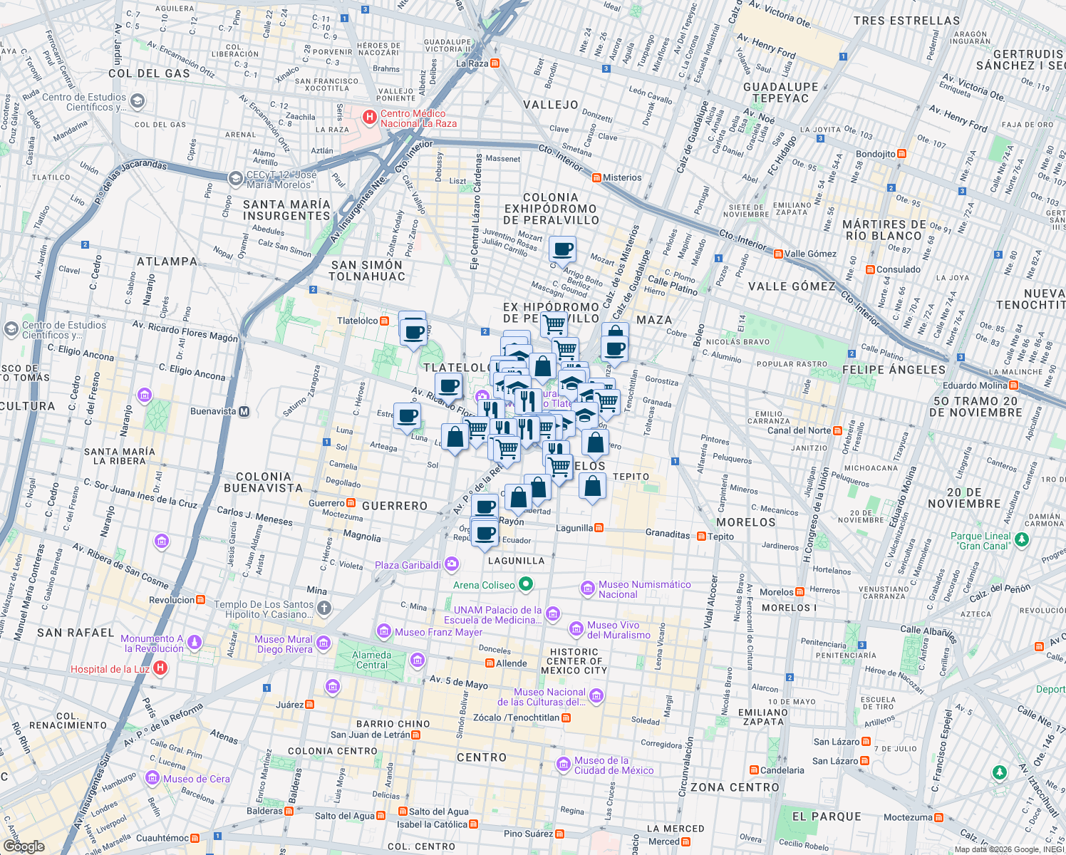This screenshot has width=1066, height=855.
Task: Select the coffee cup pin near Tlatelolco station
Action: pos(413,330)
